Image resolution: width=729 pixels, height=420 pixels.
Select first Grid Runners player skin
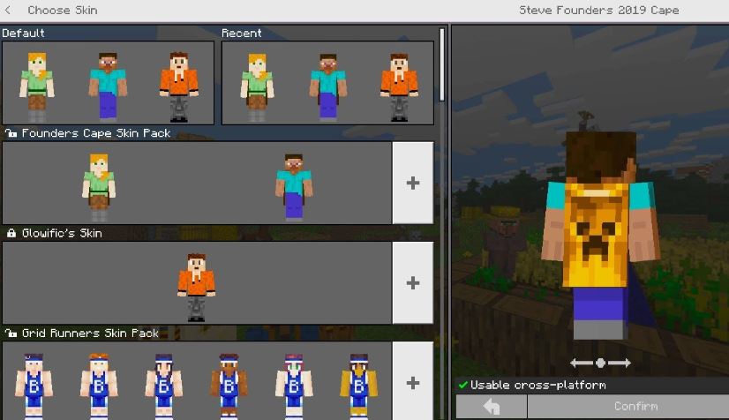pos(34,386)
